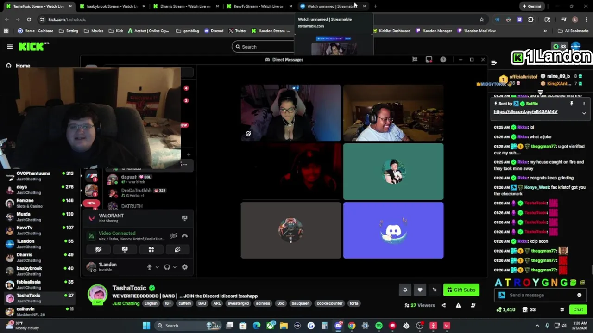Open the discord.gg invite link

pyautogui.click(x=525, y=112)
